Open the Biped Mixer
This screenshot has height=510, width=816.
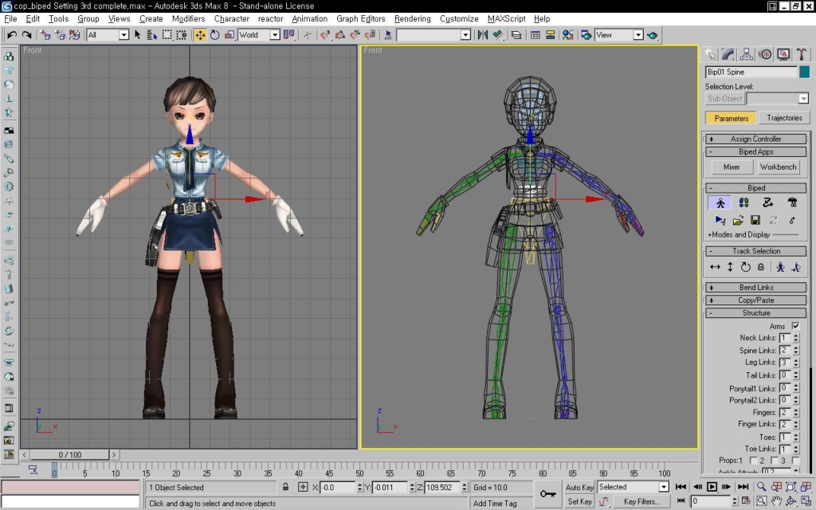click(732, 167)
